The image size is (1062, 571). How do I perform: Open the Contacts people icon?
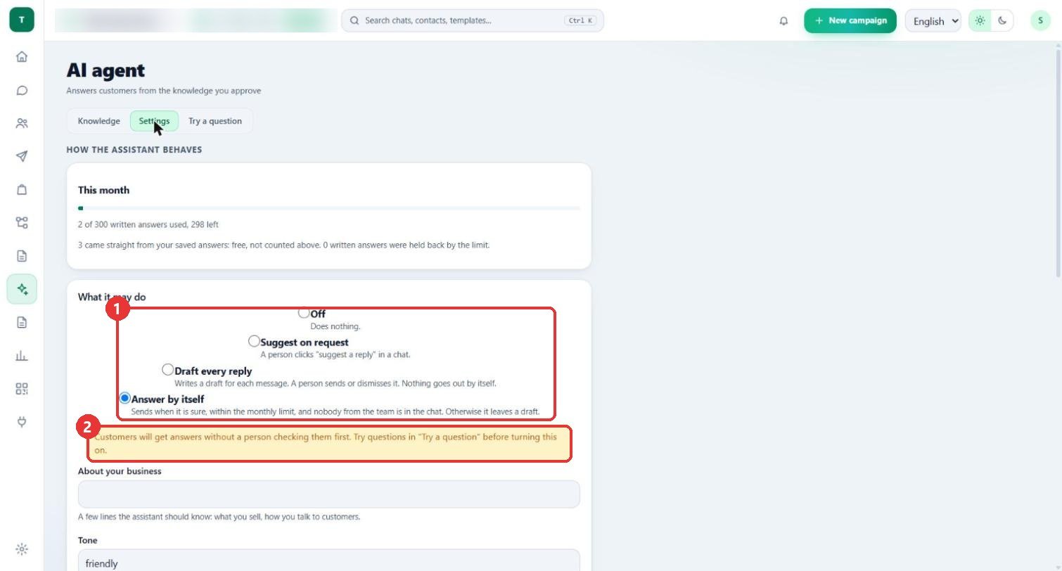22,123
